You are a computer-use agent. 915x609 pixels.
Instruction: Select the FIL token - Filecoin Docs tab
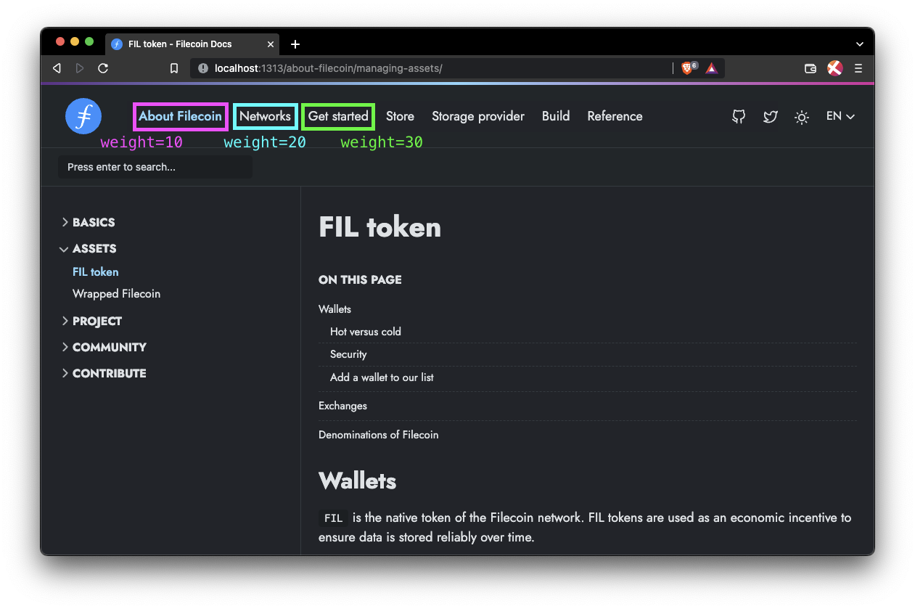(x=192, y=44)
